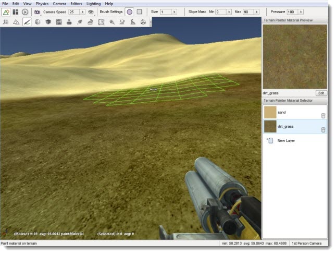
Task: Click the Brush Settings label
Action: pos(111,12)
